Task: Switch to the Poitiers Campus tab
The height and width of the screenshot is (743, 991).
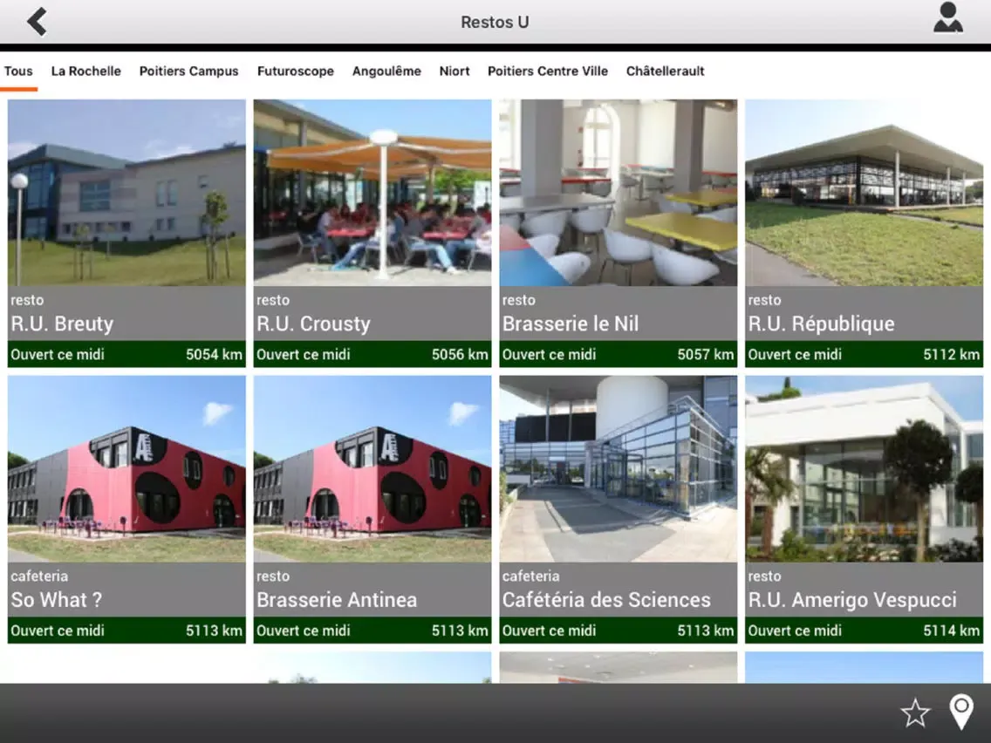Action: (x=189, y=71)
